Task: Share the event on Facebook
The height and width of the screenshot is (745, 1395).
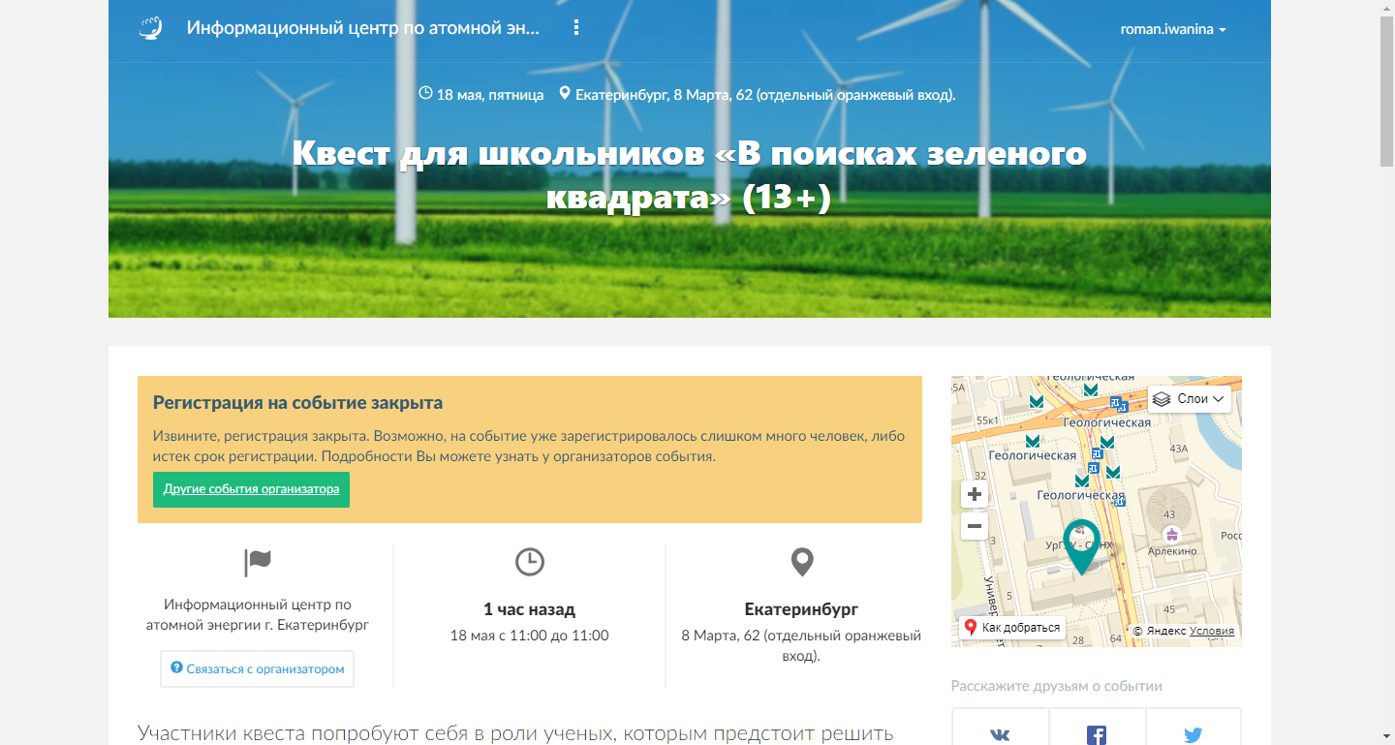Action: click(x=1096, y=733)
